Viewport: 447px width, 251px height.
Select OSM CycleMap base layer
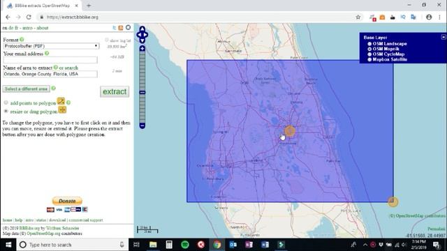(x=369, y=54)
